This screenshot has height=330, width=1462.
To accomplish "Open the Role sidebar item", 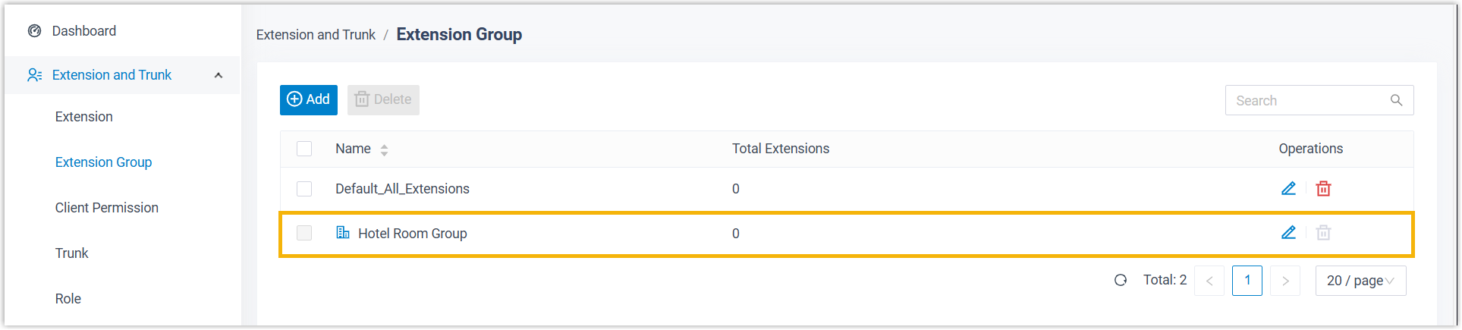I will pos(68,299).
